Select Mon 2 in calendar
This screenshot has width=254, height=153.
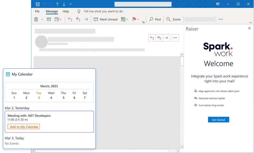pyautogui.click(x=26, y=95)
